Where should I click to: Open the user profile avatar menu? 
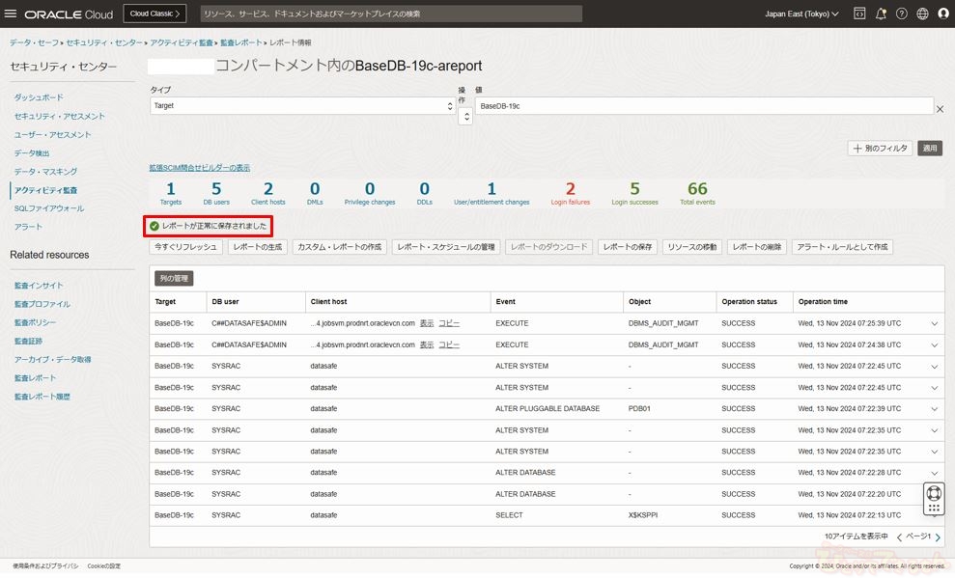pyautogui.click(x=942, y=14)
